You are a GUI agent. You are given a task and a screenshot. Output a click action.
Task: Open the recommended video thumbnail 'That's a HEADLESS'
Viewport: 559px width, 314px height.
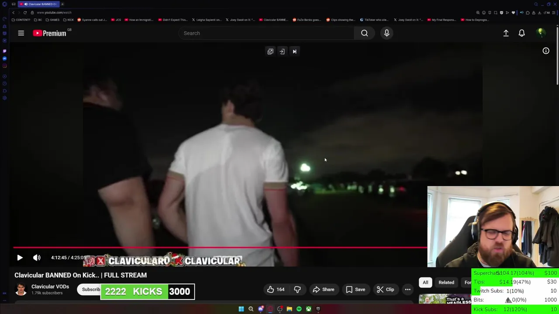(445, 299)
